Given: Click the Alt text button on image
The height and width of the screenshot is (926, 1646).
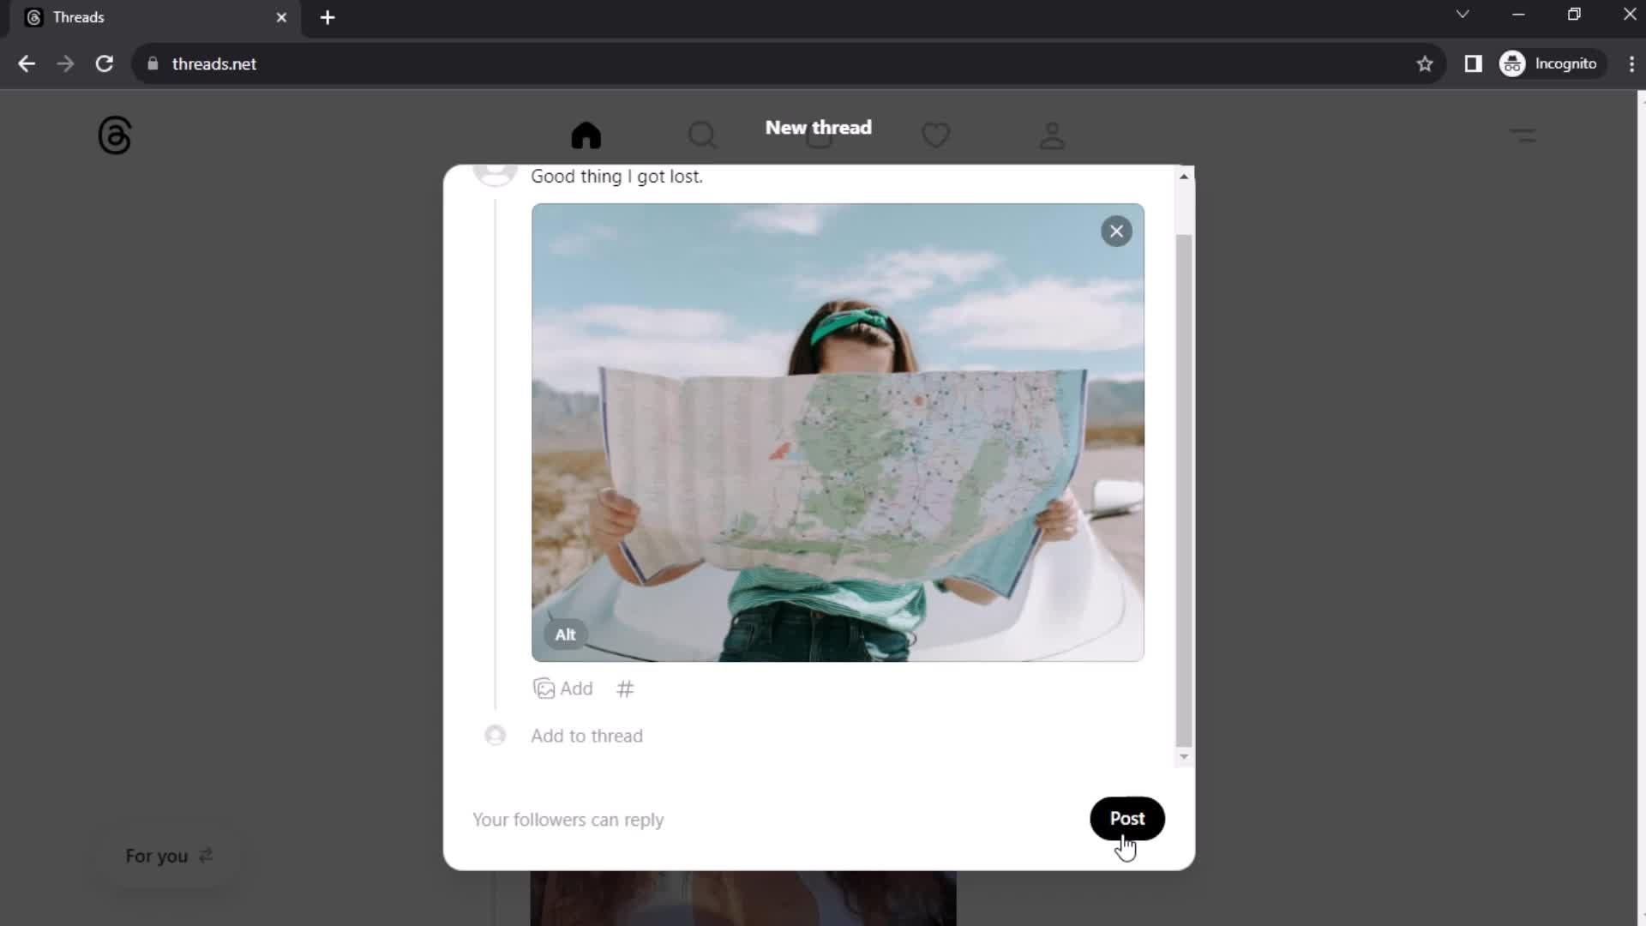Looking at the screenshot, I should coord(565,633).
